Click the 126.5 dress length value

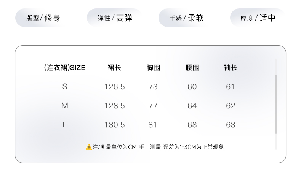(x=114, y=87)
